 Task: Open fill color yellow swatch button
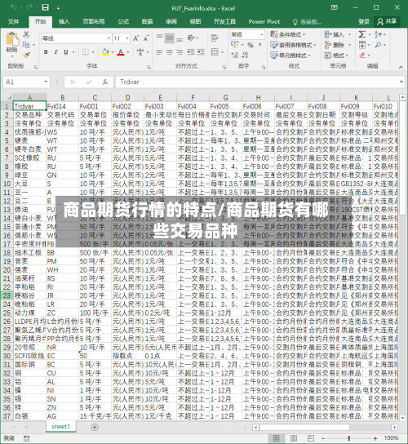pos(105,52)
